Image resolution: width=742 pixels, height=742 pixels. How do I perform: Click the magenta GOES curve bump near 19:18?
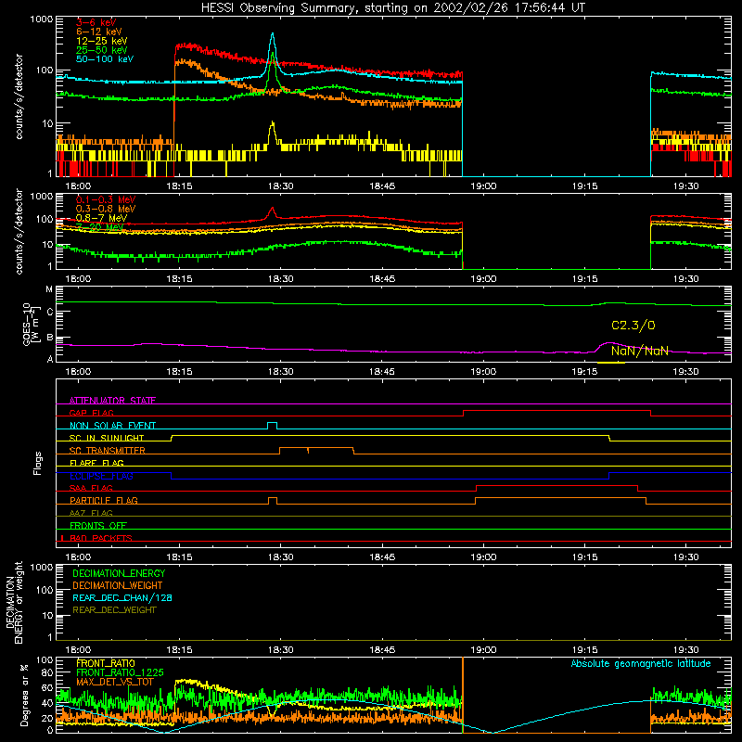click(609, 343)
